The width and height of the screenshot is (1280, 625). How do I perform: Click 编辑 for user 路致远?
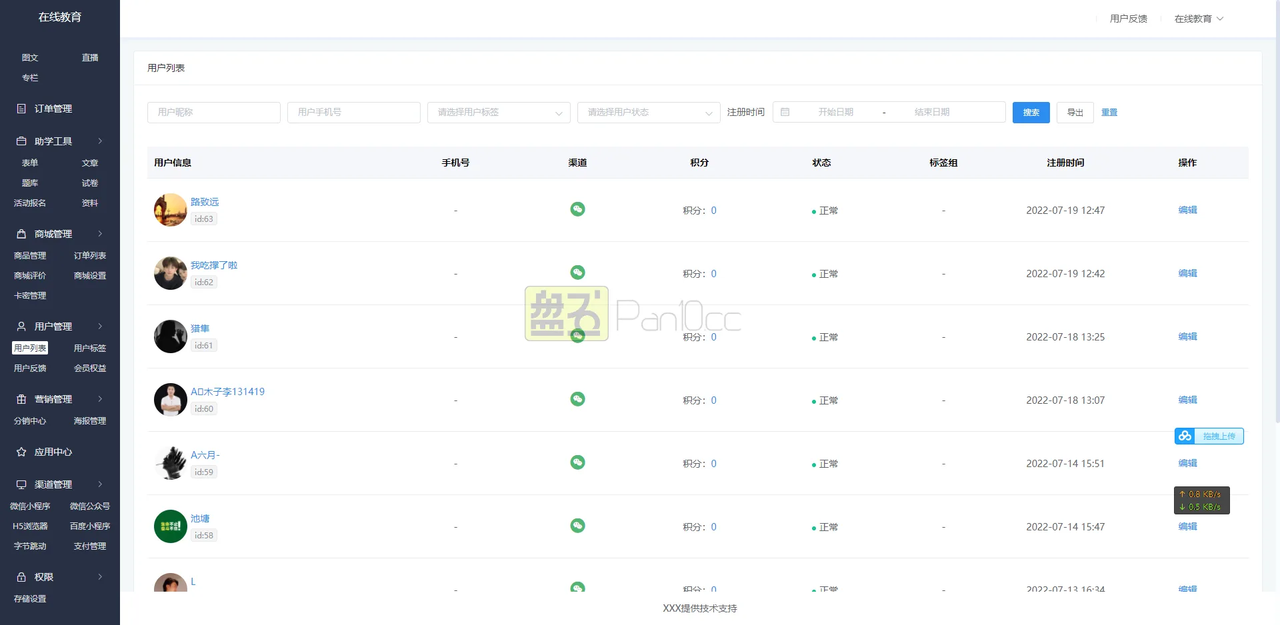pos(1187,210)
